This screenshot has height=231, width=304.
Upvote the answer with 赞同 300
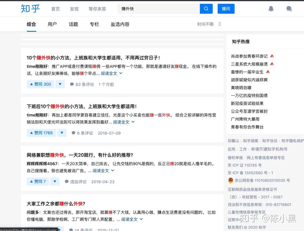click(40, 84)
